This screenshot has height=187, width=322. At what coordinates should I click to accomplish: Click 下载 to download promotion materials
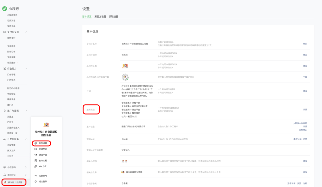304,76
